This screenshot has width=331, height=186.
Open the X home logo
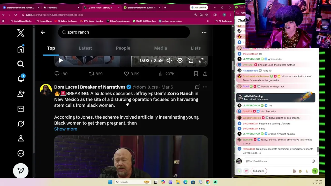click(21, 33)
